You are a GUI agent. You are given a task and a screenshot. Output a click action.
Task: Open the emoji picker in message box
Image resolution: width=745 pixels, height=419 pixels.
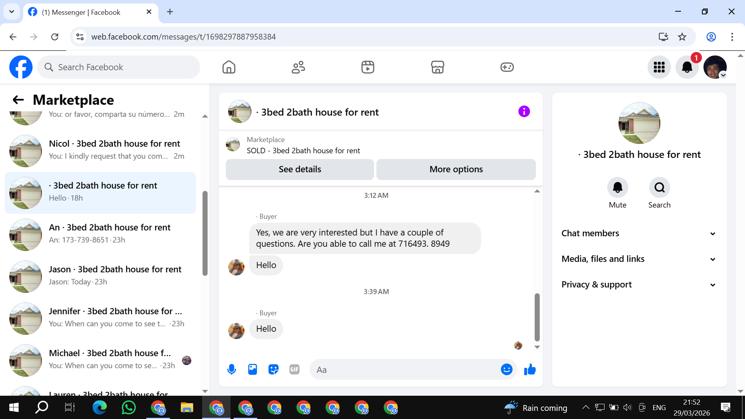506,369
